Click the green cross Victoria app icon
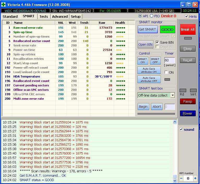This screenshot has width=200, height=184. point(3,5)
